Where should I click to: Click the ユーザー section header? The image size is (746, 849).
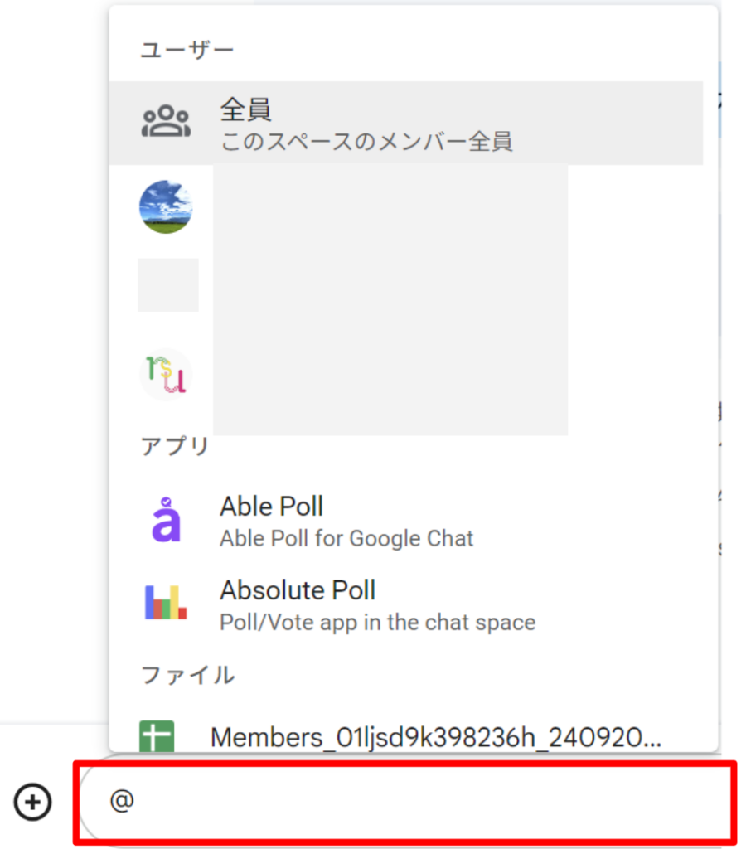pos(187,50)
